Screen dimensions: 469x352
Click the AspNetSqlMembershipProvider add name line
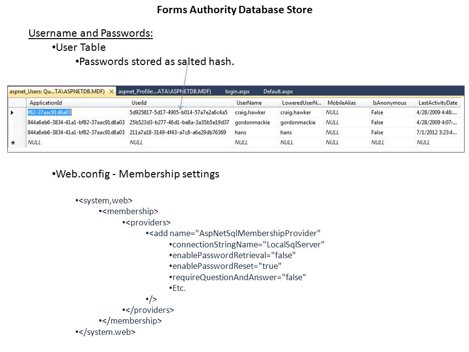click(x=233, y=234)
